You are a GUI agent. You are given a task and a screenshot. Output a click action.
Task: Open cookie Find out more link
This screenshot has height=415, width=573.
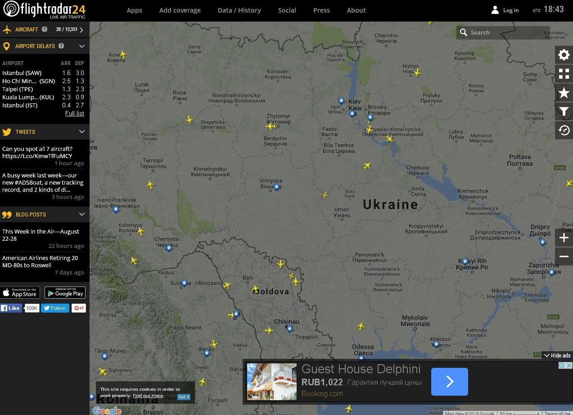point(148,396)
